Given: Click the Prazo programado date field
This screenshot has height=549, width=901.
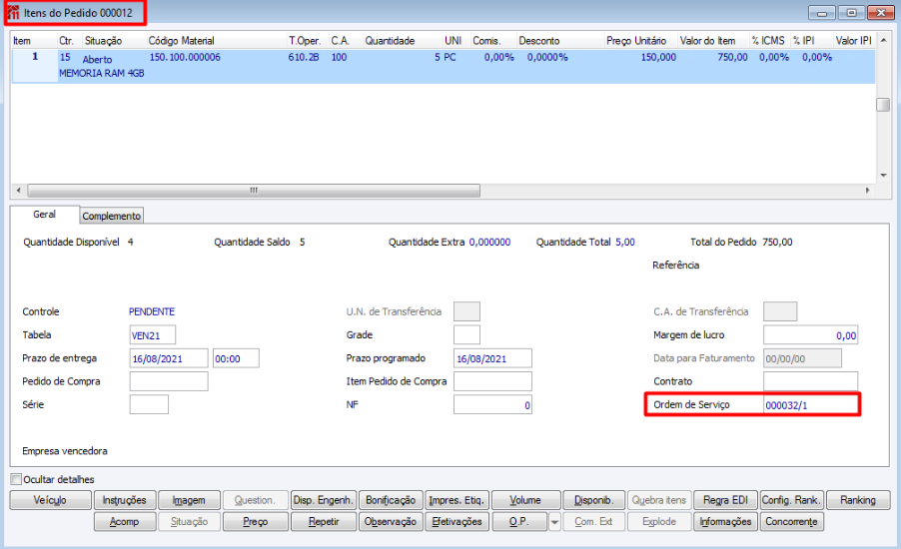Looking at the screenshot, I should click(x=492, y=358).
